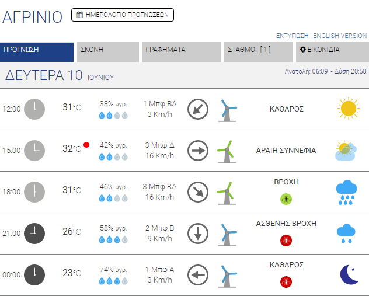
Task: Select the ΣΤΑΘΜΟΙ [1] tab
Action: coord(258,51)
